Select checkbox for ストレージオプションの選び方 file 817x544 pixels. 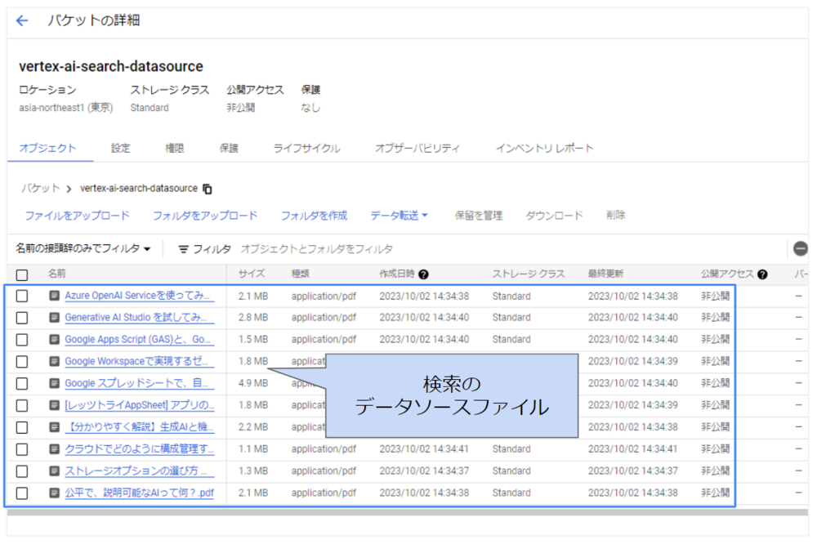22,471
